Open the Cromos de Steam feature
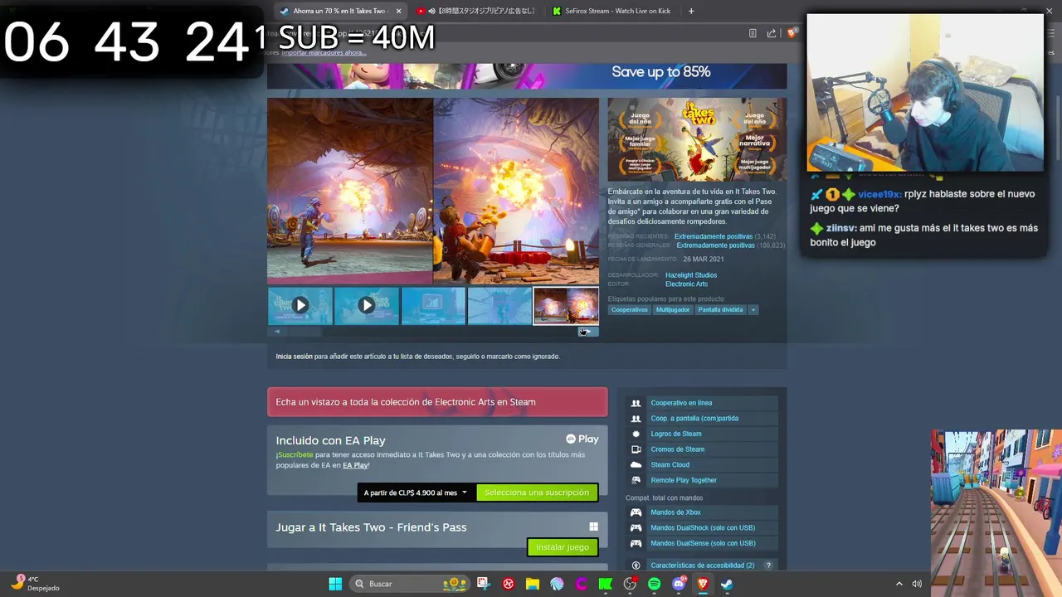The height and width of the screenshot is (597, 1062). pyautogui.click(x=702, y=449)
